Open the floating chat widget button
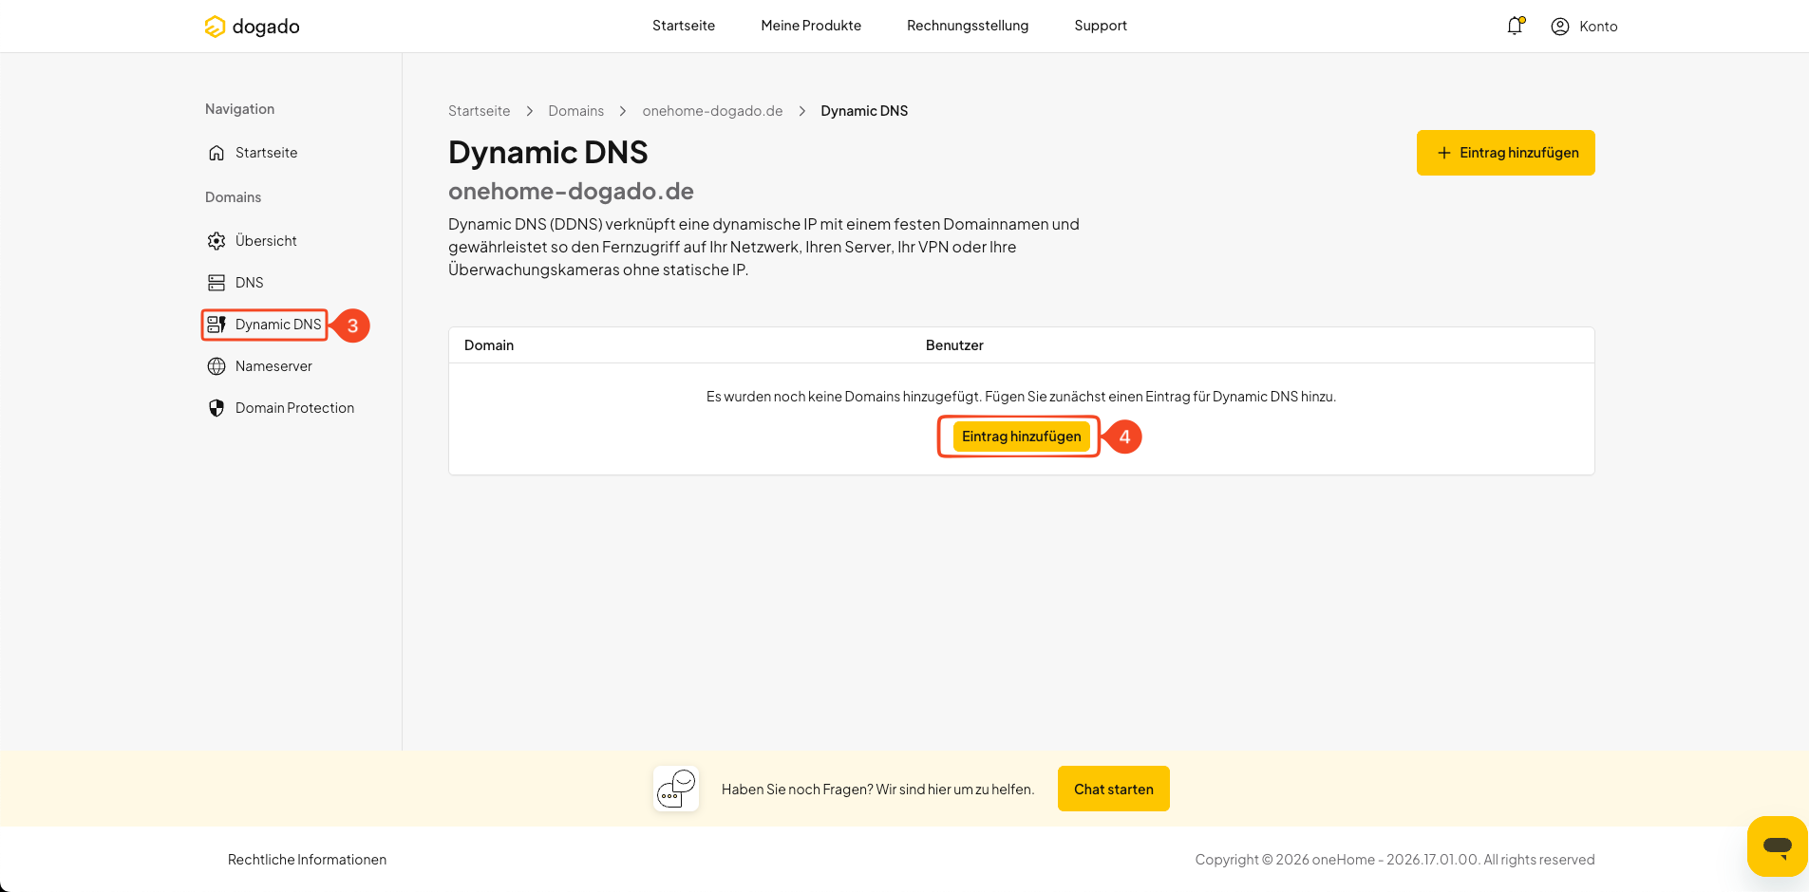The image size is (1809, 892). point(1777,846)
